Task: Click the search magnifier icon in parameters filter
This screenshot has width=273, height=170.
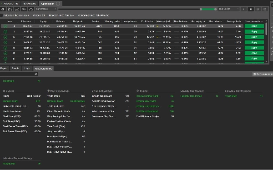Action: click(x=35, y=74)
